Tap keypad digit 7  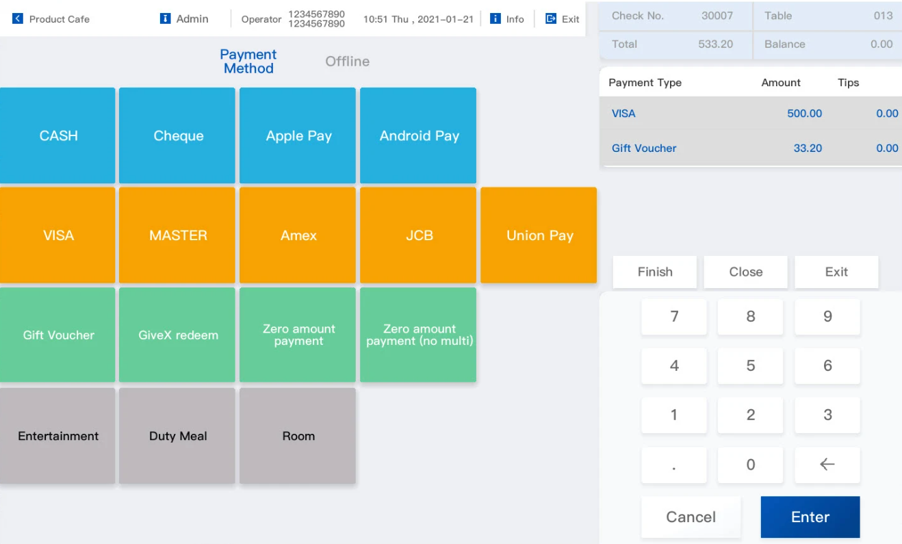[x=674, y=317]
